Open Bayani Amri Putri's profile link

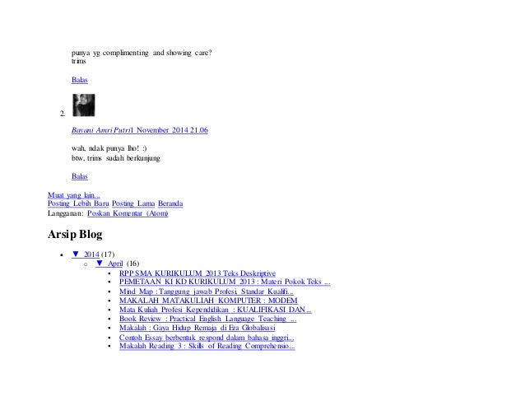[x=100, y=130]
